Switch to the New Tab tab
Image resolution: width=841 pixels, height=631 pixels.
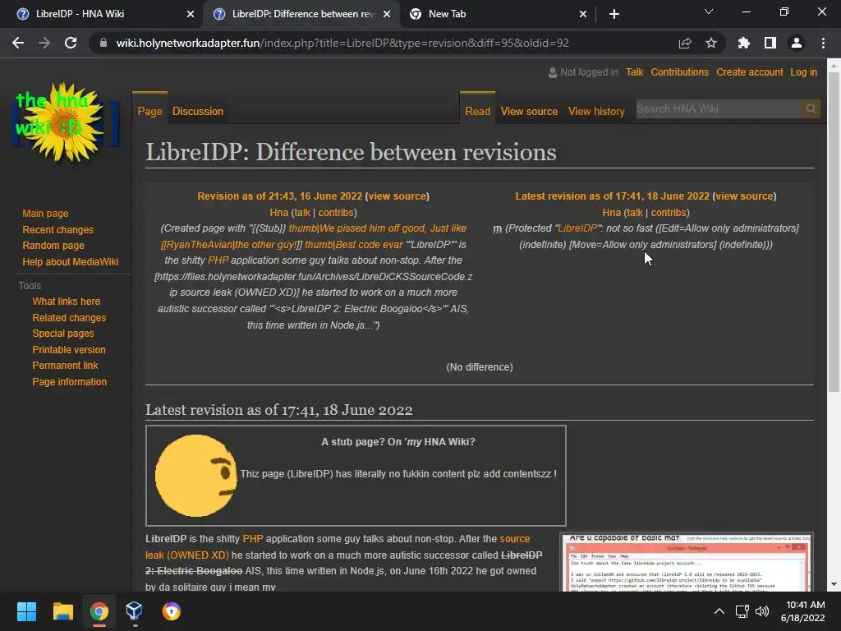point(496,14)
